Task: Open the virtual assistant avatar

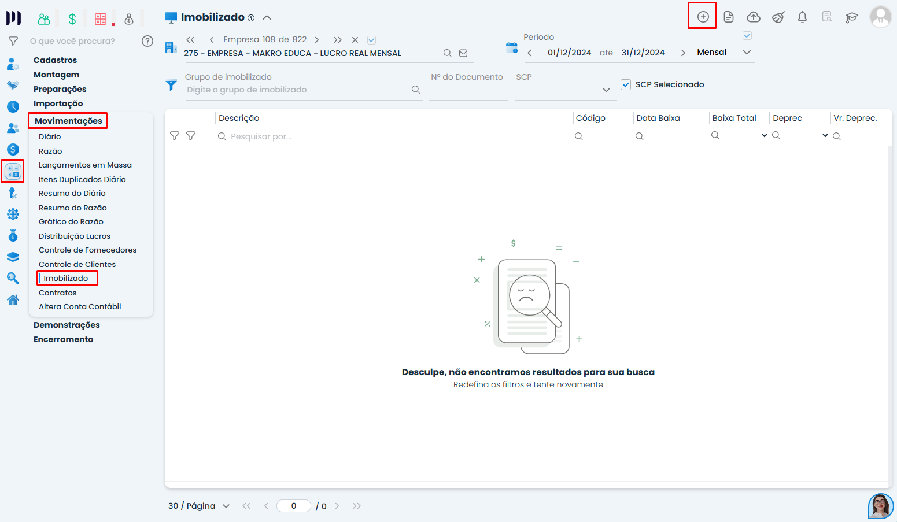Action: coord(881,506)
